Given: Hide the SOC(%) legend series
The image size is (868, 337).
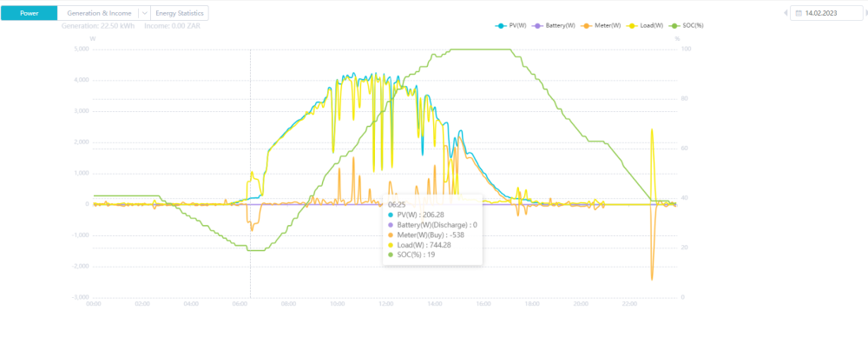Looking at the screenshot, I should tap(687, 25).
